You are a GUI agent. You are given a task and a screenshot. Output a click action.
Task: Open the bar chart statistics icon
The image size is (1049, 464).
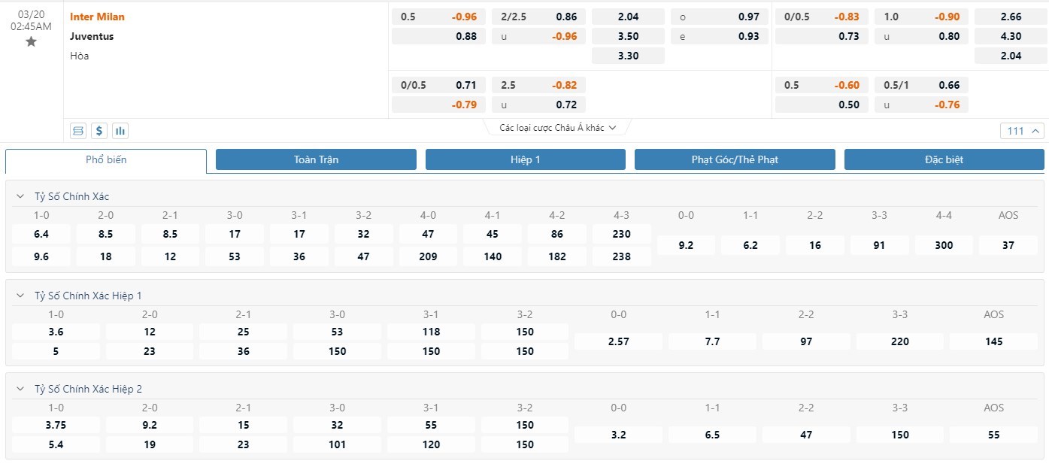coord(120,131)
